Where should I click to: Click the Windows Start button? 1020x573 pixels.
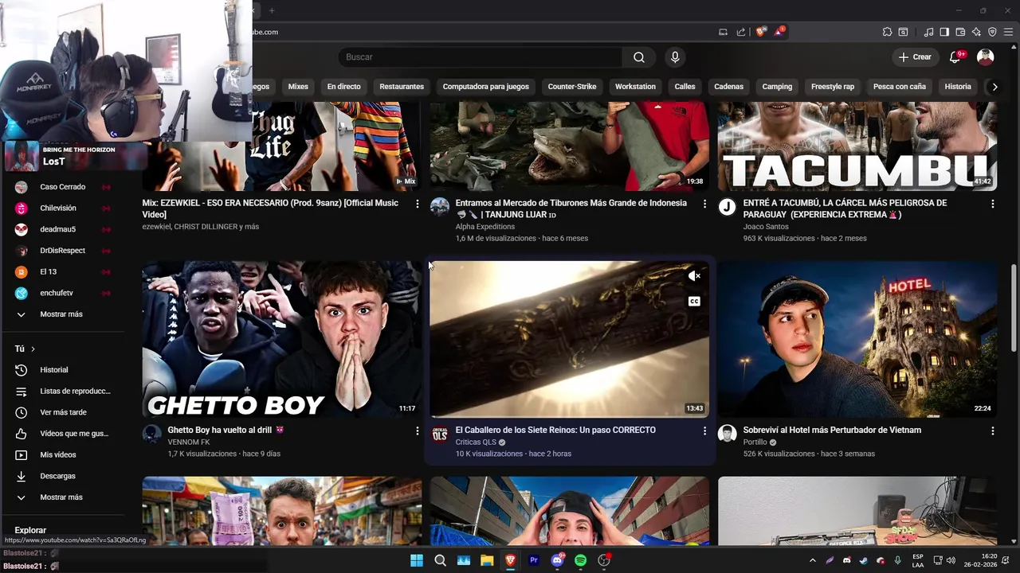point(417,560)
